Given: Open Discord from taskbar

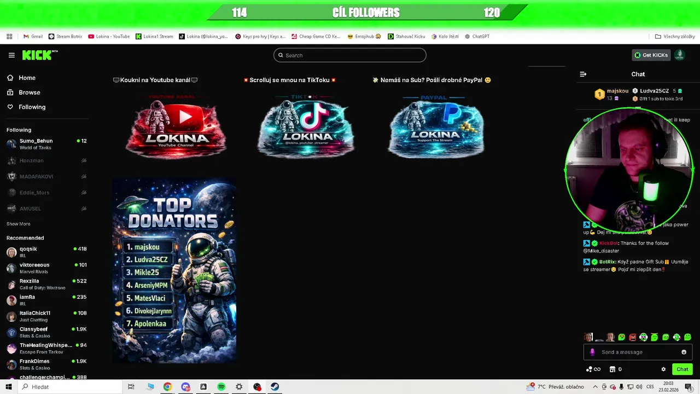Looking at the screenshot, I should [x=185, y=387].
